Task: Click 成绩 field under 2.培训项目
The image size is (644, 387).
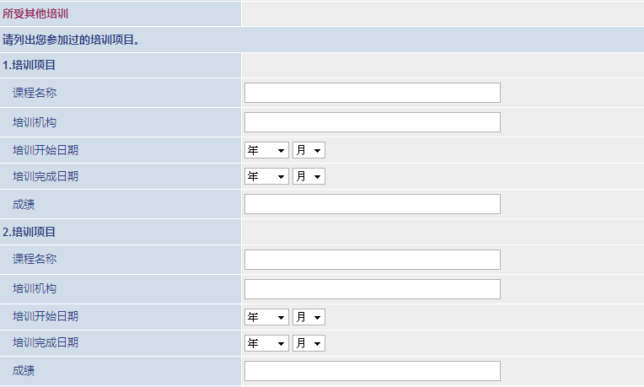Action: 372,371
